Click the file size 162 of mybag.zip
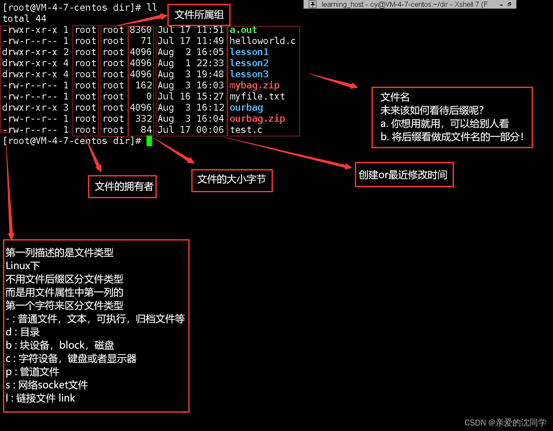Viewport: 553px width, 431px height. [144, 85]
